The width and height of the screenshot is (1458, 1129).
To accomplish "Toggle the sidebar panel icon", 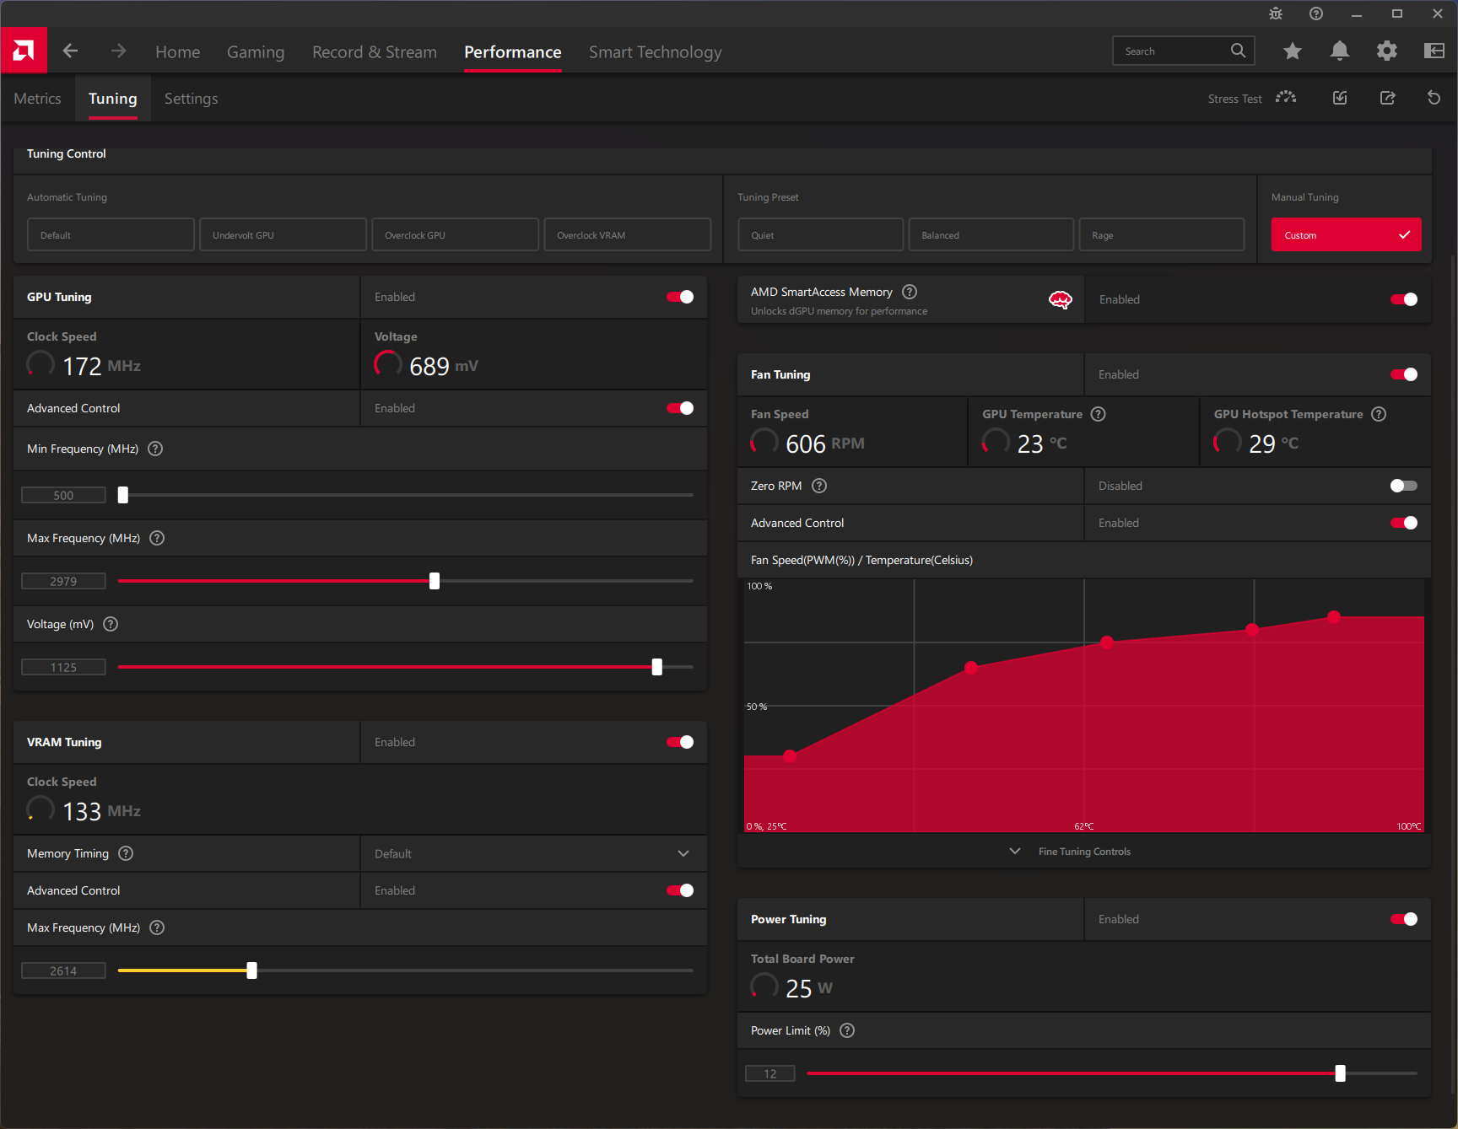I will point(1434,51).
